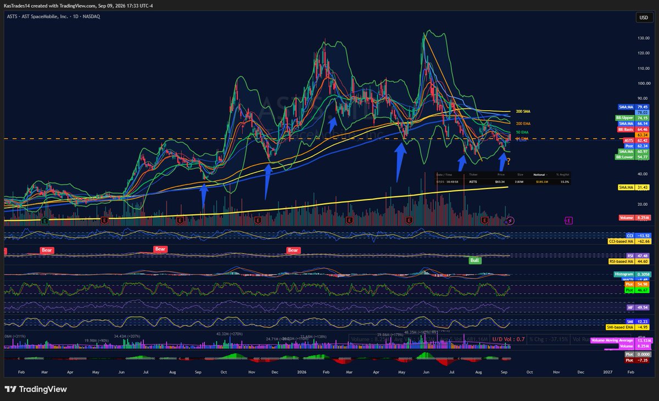Click the ASTS ticker in the trade table

[x=473, y=181]
